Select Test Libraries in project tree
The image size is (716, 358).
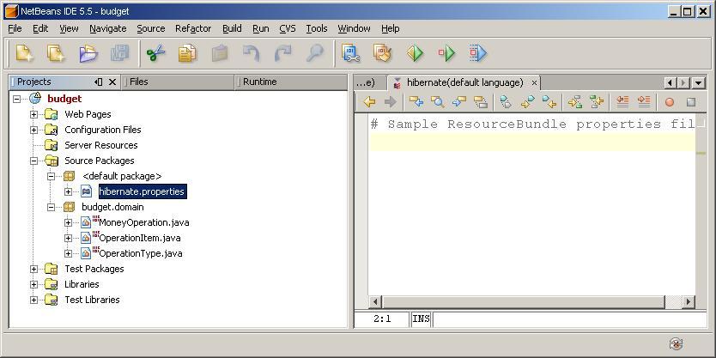point(92,300)
